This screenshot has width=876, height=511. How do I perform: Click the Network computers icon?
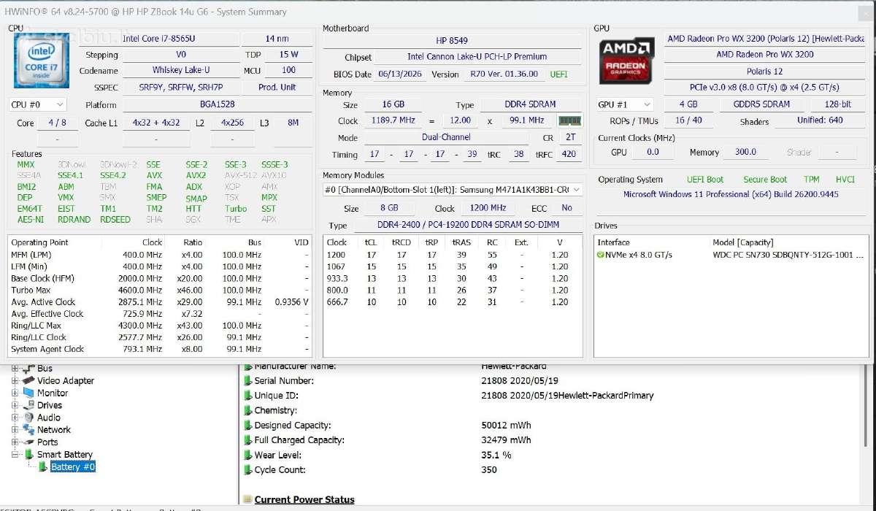click(28, 430)
